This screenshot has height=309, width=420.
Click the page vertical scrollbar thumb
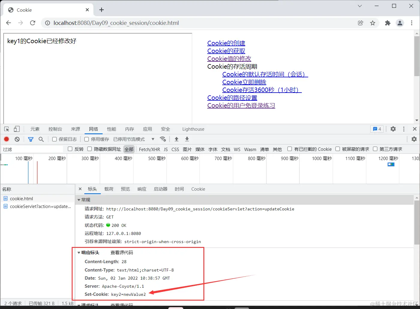pyautogui.click(x=417, y=56)
